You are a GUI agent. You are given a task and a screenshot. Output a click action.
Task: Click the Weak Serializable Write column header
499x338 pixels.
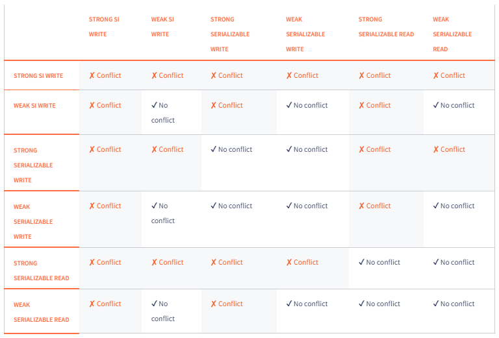coord(304,34)
